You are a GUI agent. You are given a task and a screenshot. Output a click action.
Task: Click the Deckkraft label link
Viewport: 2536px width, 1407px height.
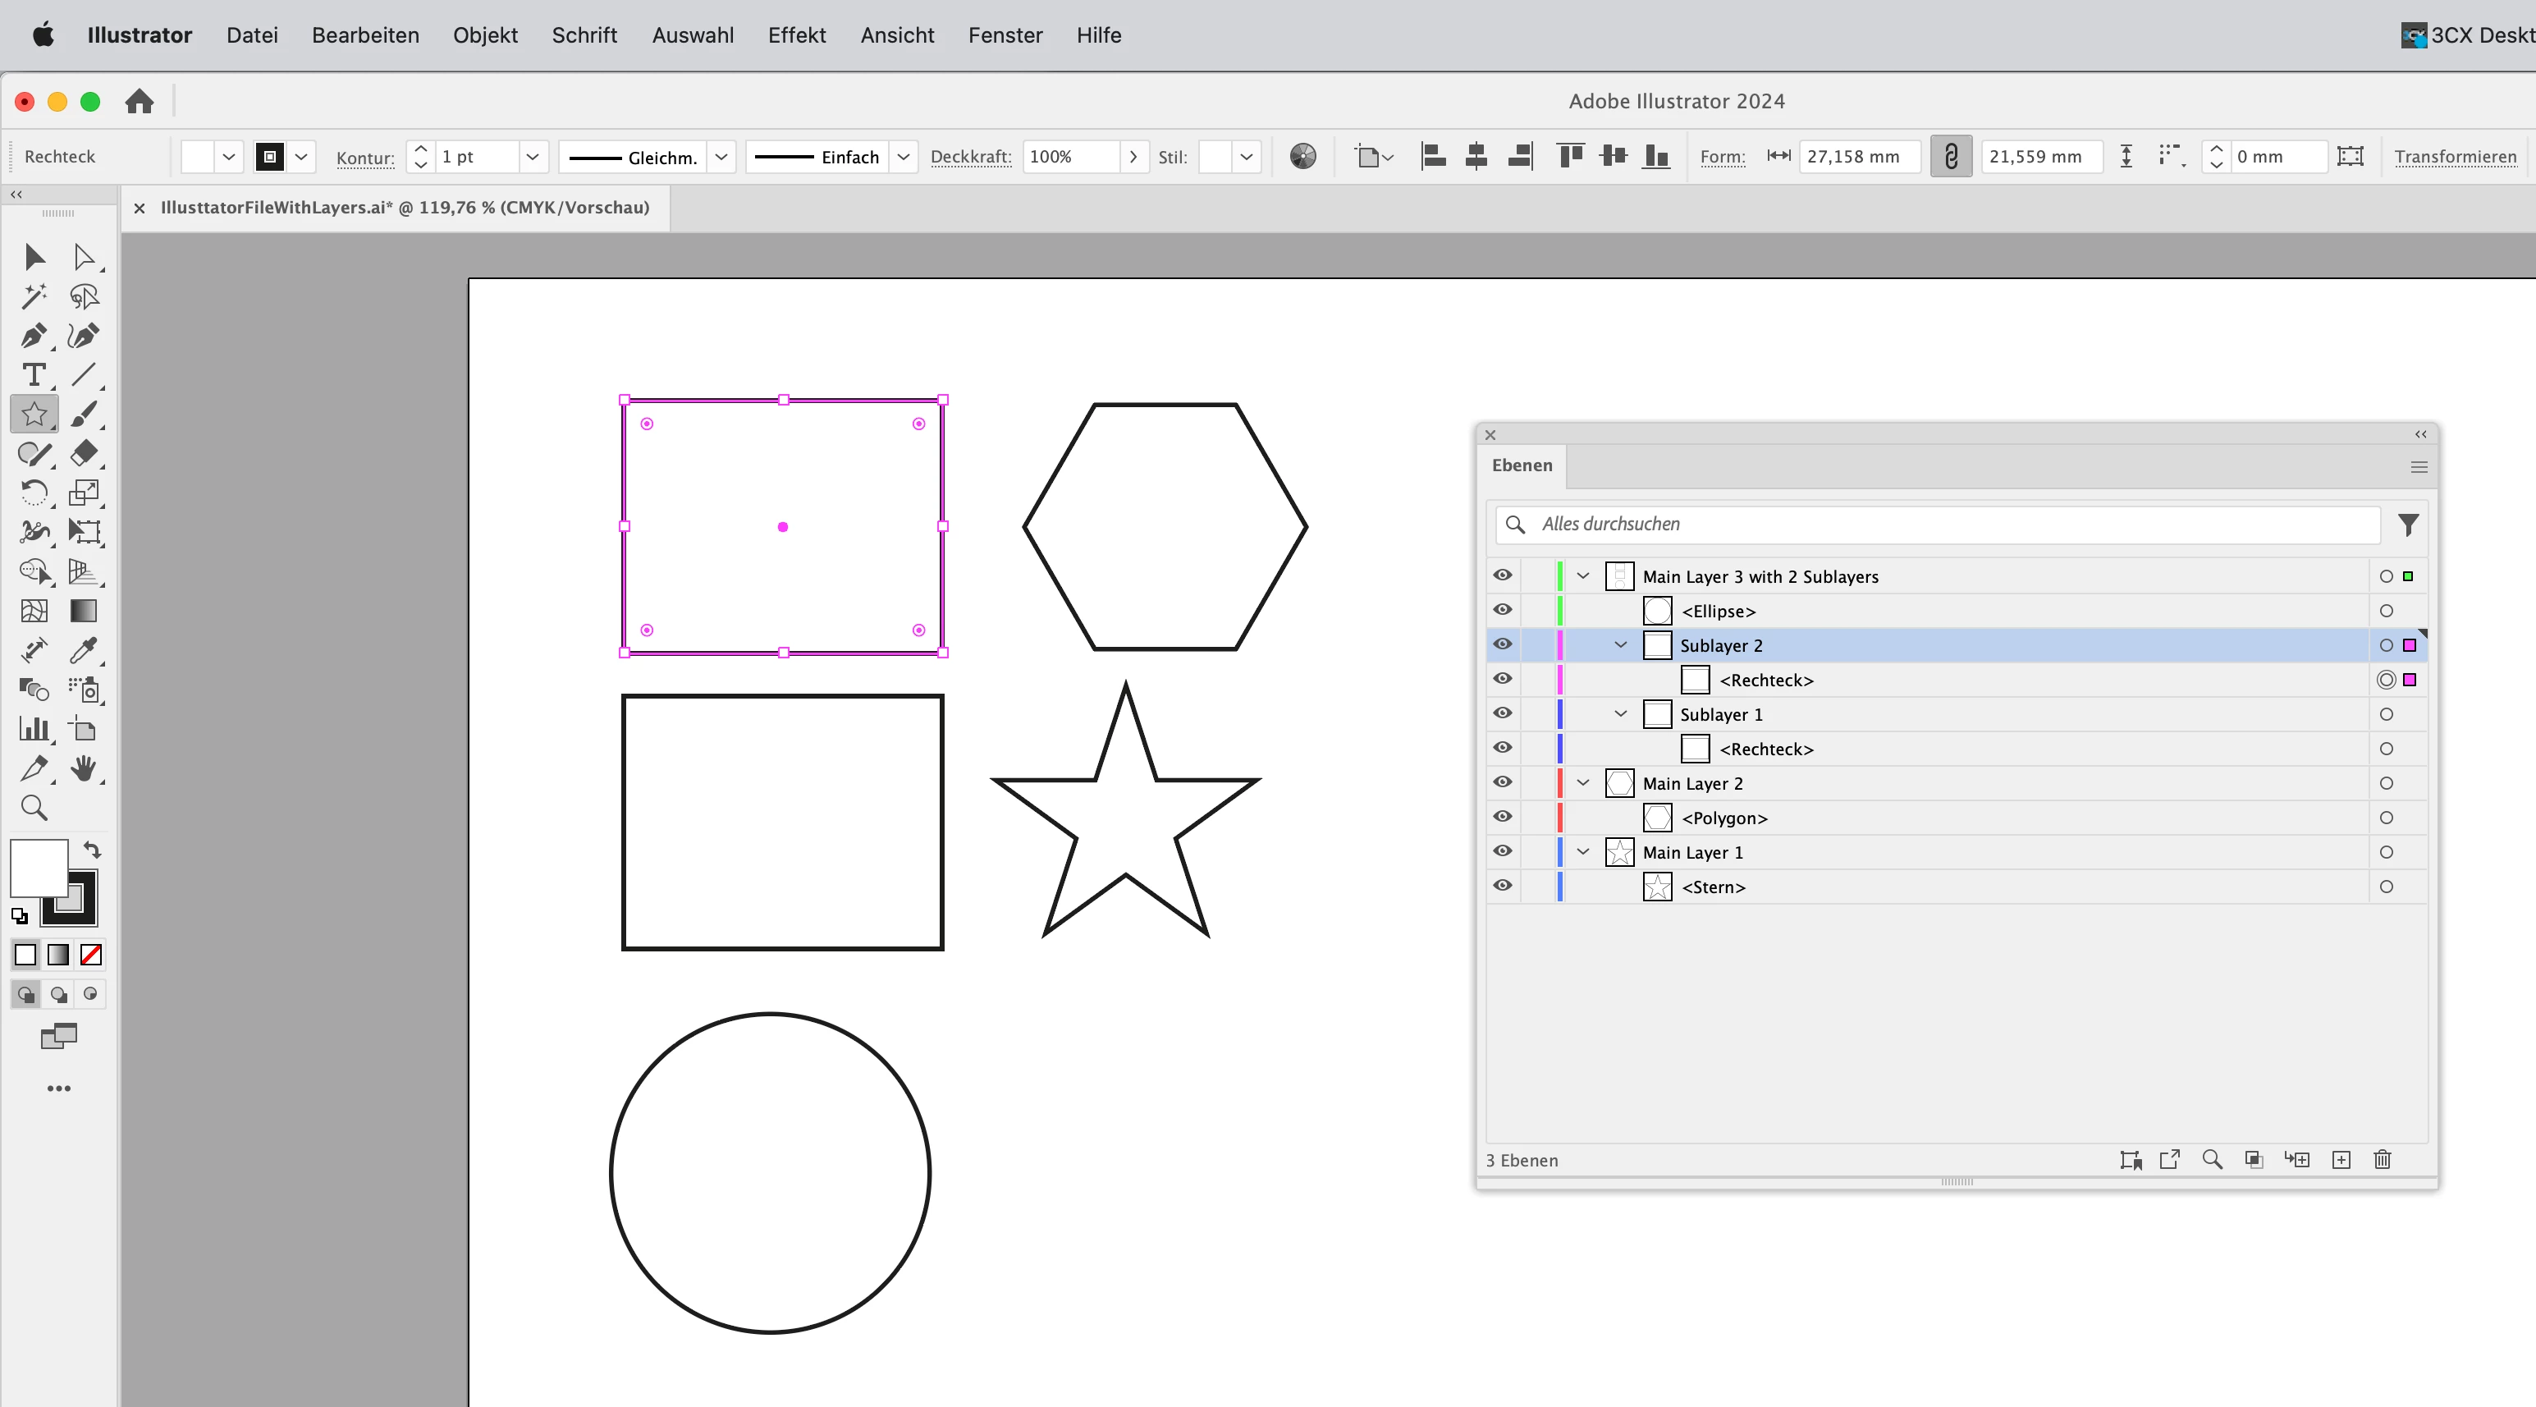(x=970, y=157)
